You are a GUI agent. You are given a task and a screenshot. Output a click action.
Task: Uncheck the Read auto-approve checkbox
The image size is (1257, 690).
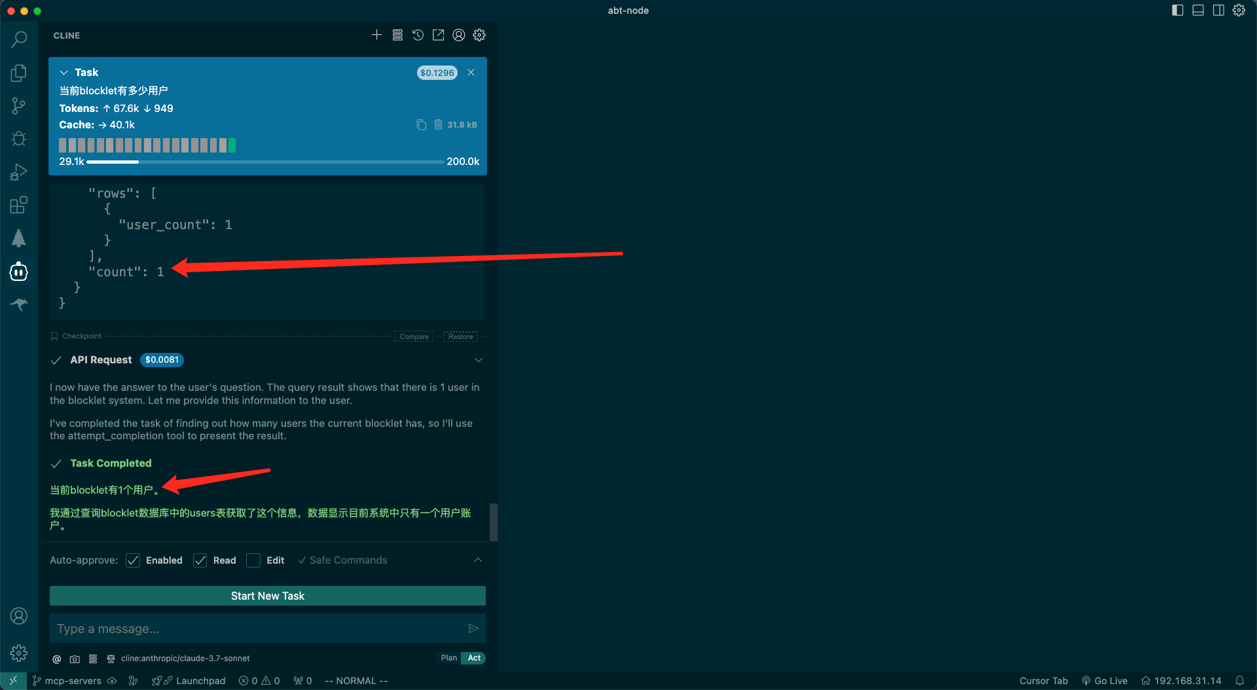pos(200,560)
